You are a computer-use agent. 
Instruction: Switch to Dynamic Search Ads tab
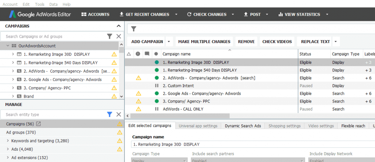coord(243,126)
